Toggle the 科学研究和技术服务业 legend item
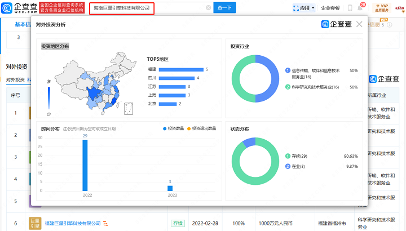Screen dimensions: 406x231 (x=312, y=87)
